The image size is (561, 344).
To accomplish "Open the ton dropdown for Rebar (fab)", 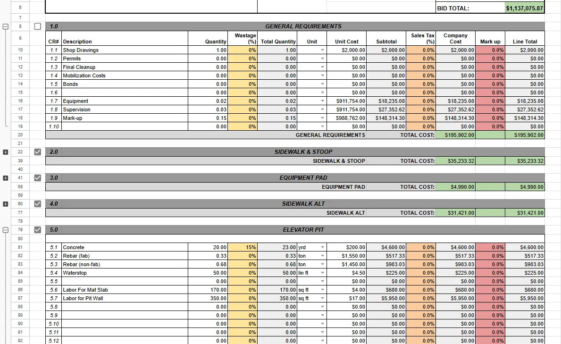I will pyautogui.click(x=322, y=256).
